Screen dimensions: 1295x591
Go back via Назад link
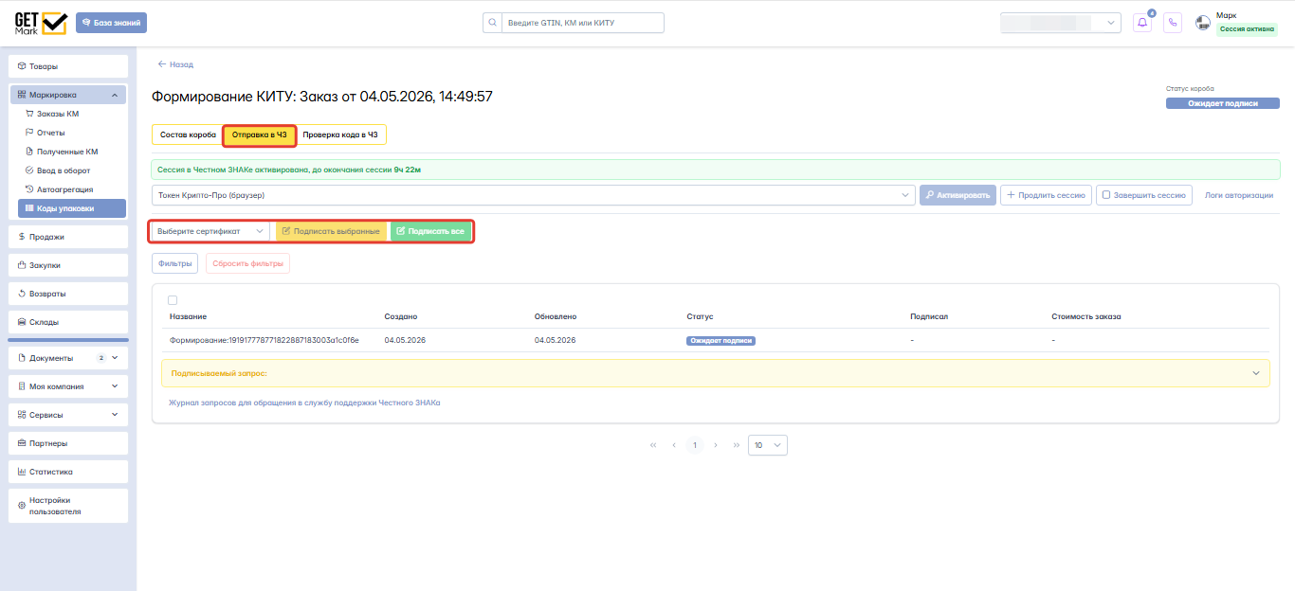(175, 64)
